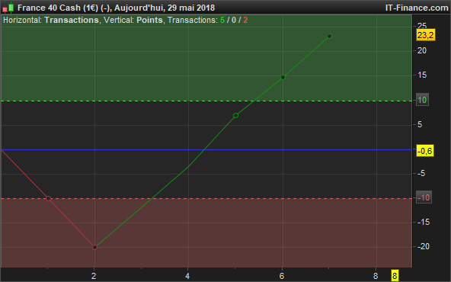Click the red losing transactions count 2

click(245, 20)
